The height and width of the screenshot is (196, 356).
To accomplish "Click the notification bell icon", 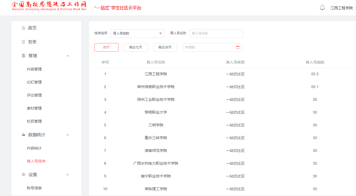I will [x=322, y=7].
